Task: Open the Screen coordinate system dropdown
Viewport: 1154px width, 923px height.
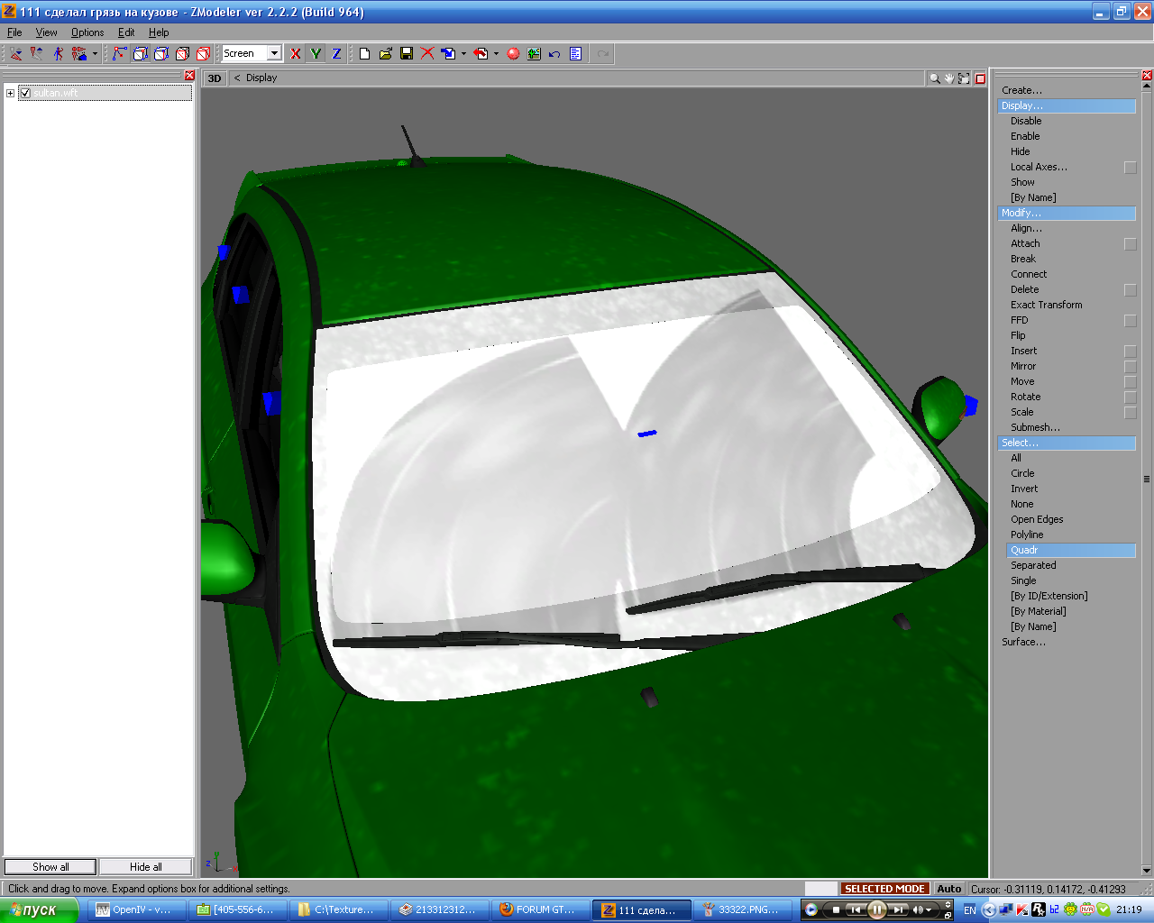Action: pos(274,54)
